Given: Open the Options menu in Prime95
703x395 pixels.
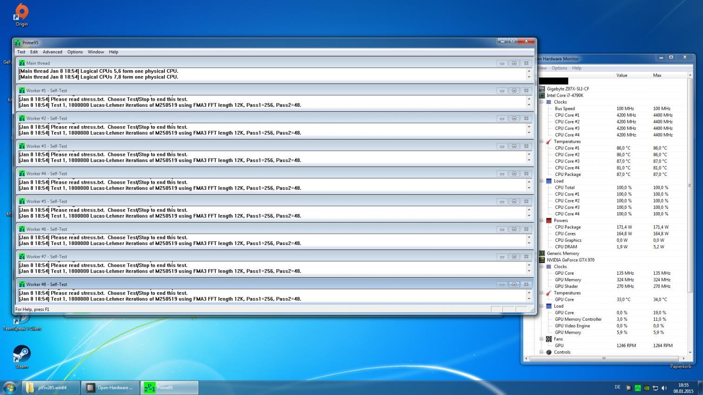Looking at the screenshot, I should tap(75, 52).
